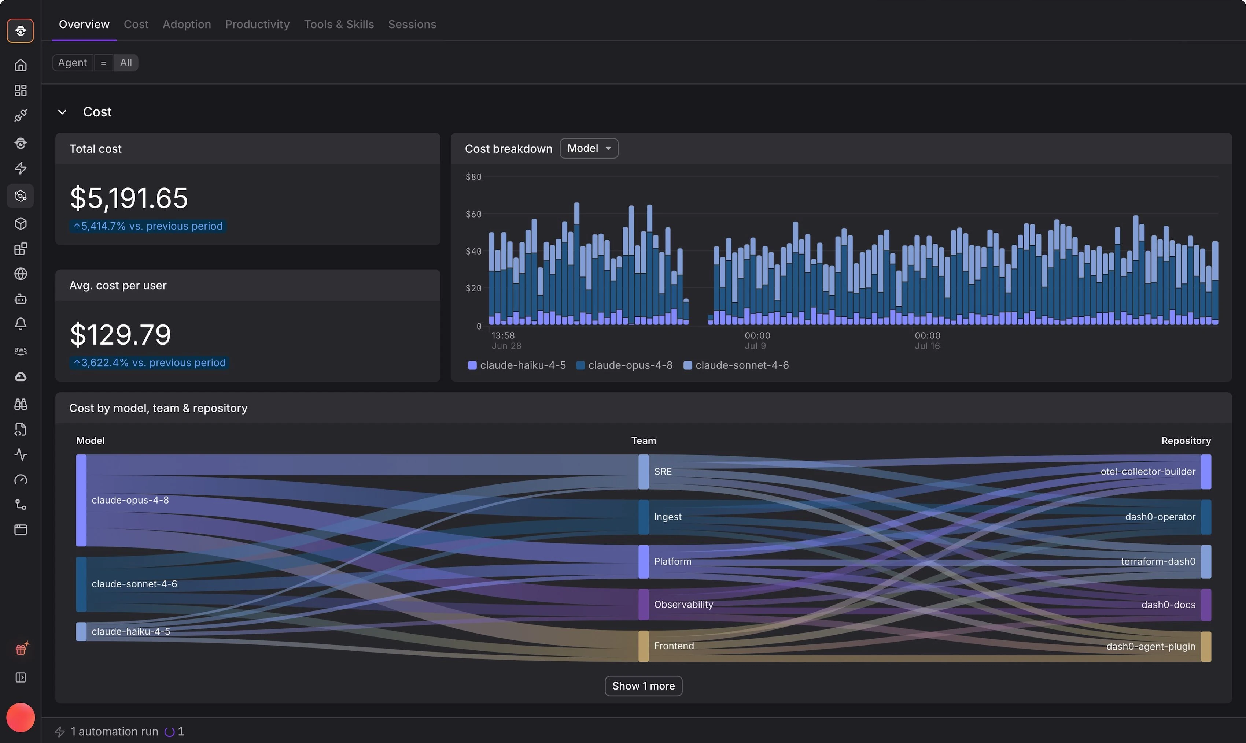Go to Home via the house icon
Image resolution: width=1246 pixels, height=743 pixels.
[21, 65]
